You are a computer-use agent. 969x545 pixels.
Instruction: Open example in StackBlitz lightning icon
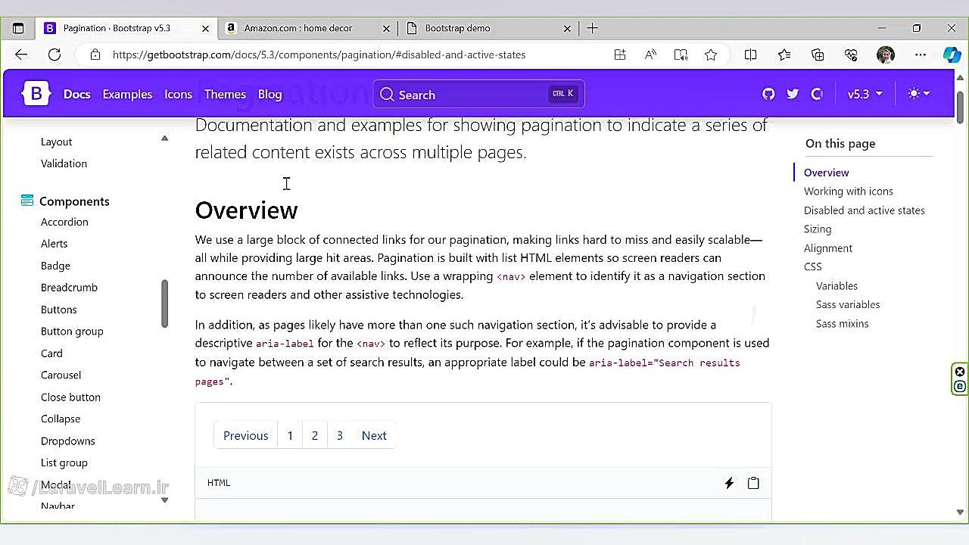tap(729, 483)
